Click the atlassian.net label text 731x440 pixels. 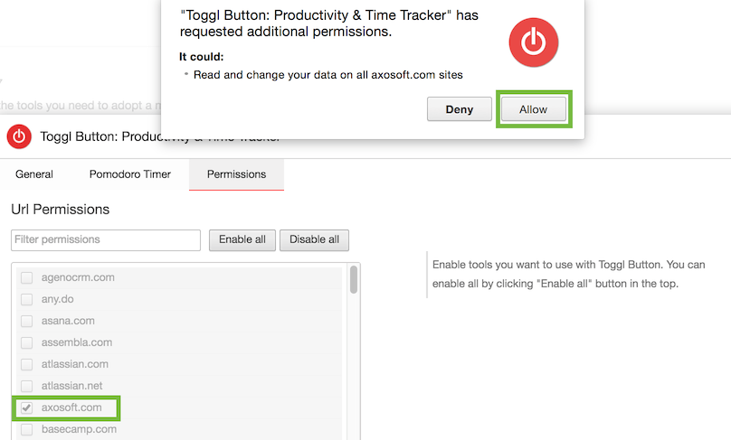(71, 386)
